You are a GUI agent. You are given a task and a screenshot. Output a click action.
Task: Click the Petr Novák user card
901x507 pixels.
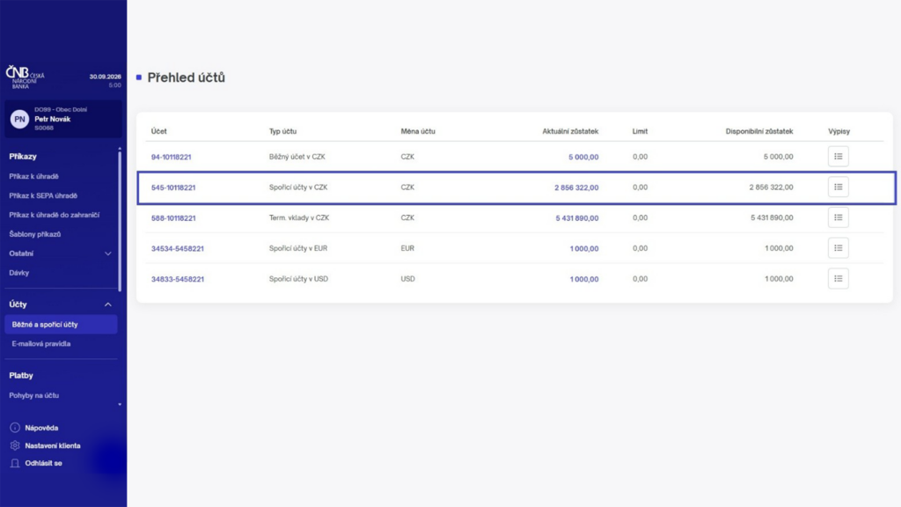(63, 119)
